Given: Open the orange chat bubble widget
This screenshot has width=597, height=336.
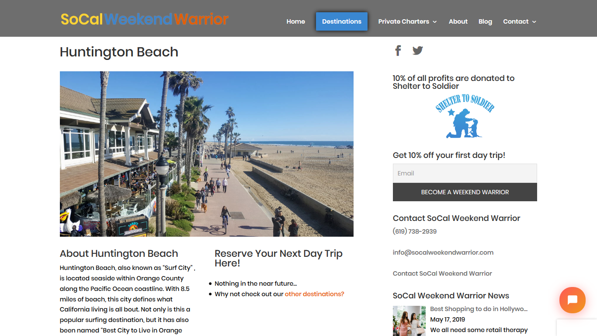Looking at the screenshot, I should pos(572,300).
